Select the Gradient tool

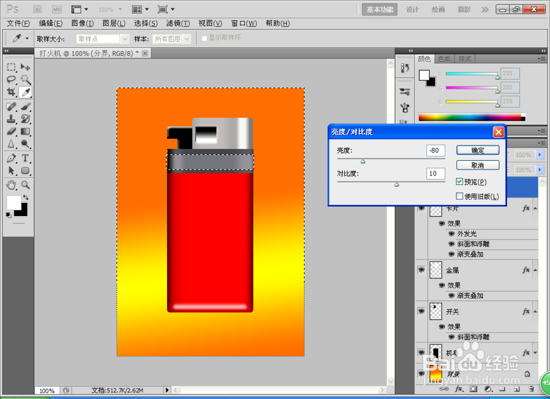click(25, 131)
